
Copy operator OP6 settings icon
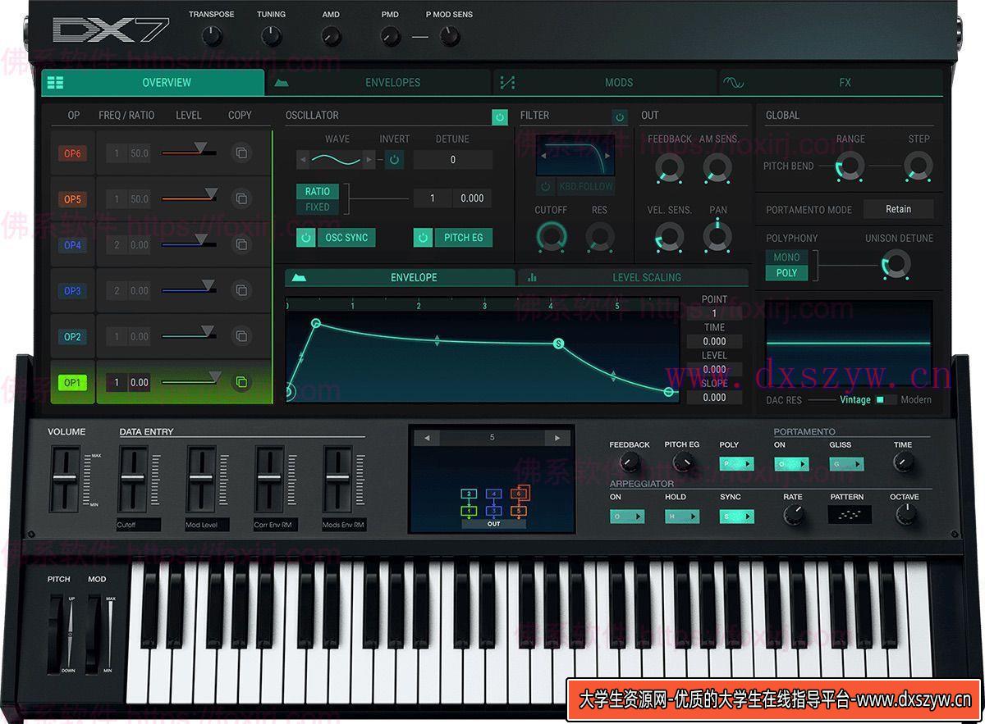point(241,153)
